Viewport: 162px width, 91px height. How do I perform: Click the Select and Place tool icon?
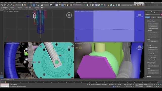(42, 5)
